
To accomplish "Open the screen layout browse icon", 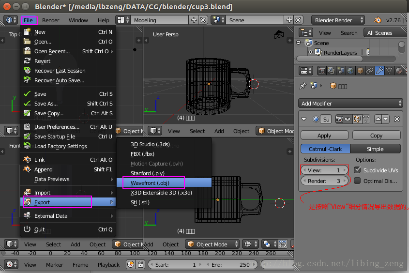I will (x=123, y=20).
